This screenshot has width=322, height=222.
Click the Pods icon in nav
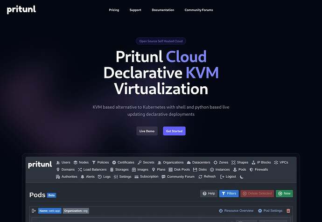pyautogui.click(x=235, y=170)
